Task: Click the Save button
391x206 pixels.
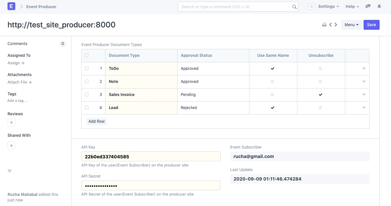Action: coord(371,25)
